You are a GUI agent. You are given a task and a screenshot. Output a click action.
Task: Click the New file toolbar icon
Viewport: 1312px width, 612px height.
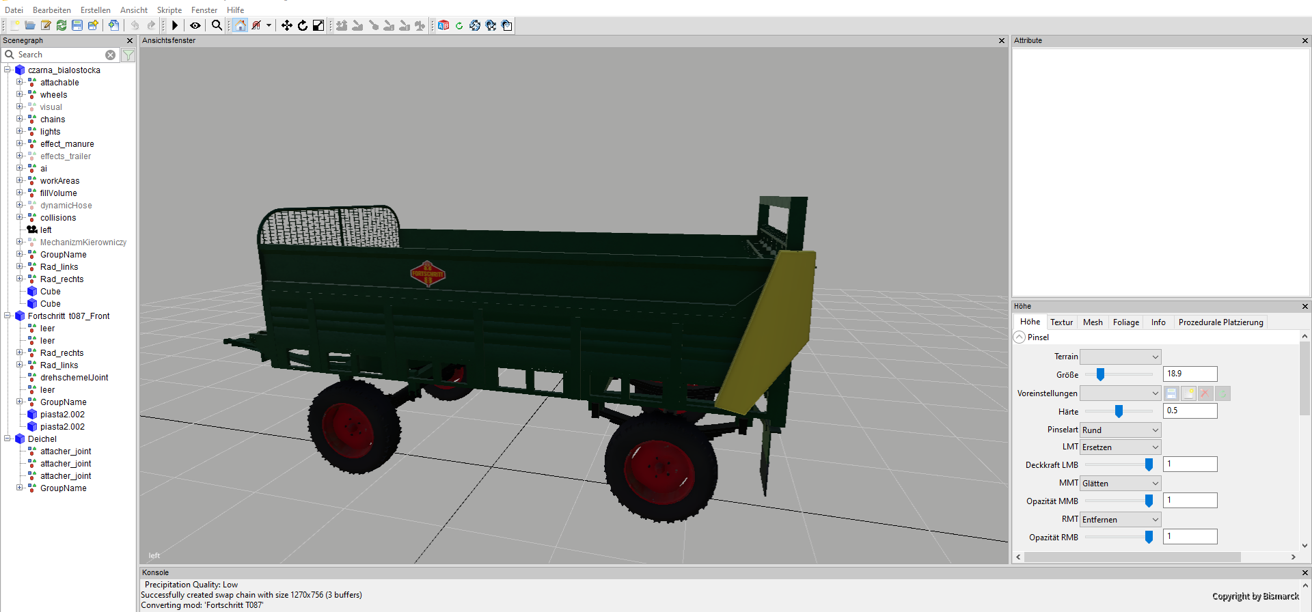point(14,25)
